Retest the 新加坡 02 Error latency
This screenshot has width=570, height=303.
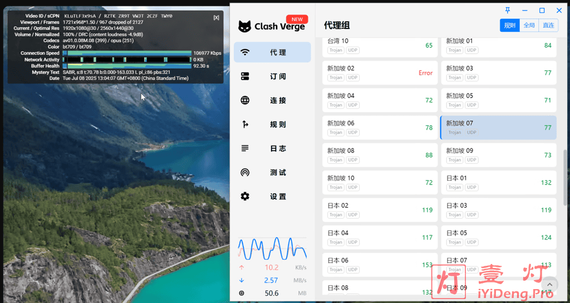pyautogui.click(x=425, y=73)
